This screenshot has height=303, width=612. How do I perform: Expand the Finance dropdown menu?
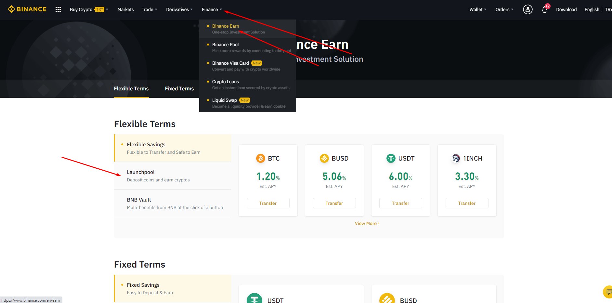point(212,9)
